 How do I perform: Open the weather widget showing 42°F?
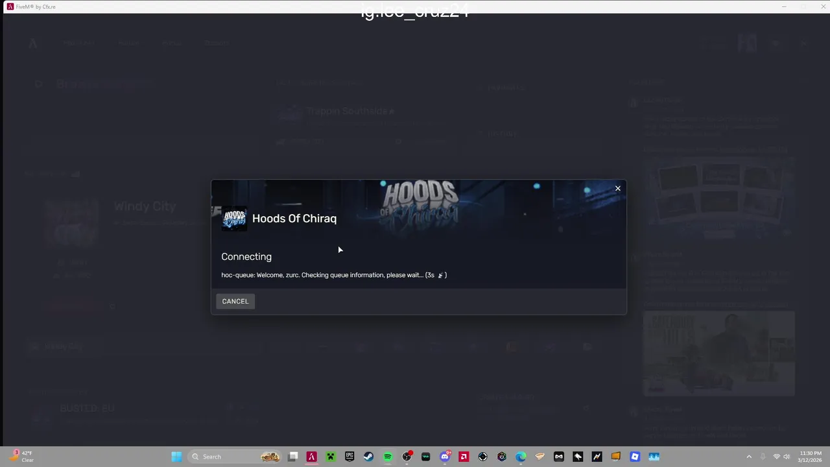pos(21,457)
